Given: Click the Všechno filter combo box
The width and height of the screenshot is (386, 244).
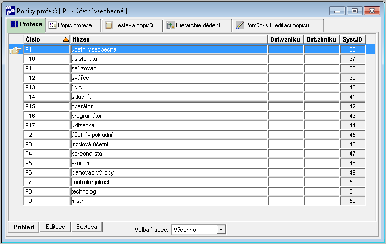Looking at the screenshot, I should click(x=199, y=230).
